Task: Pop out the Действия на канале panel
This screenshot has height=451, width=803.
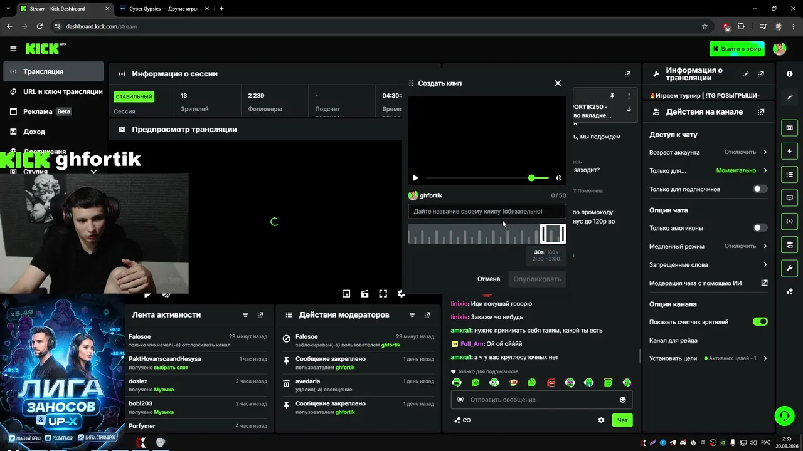Action: click(761, 112)
